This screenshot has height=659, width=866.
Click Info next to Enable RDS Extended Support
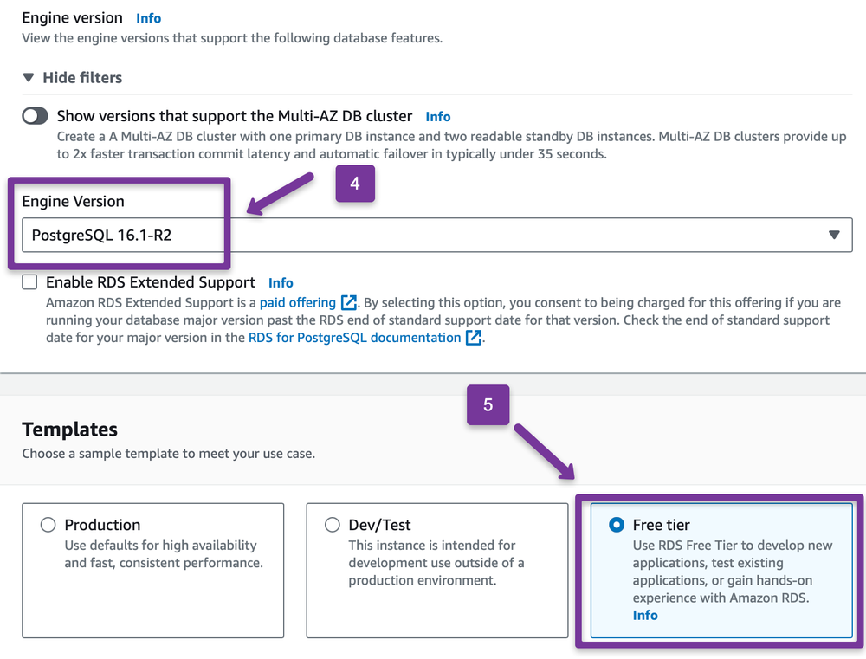[281, 282]
